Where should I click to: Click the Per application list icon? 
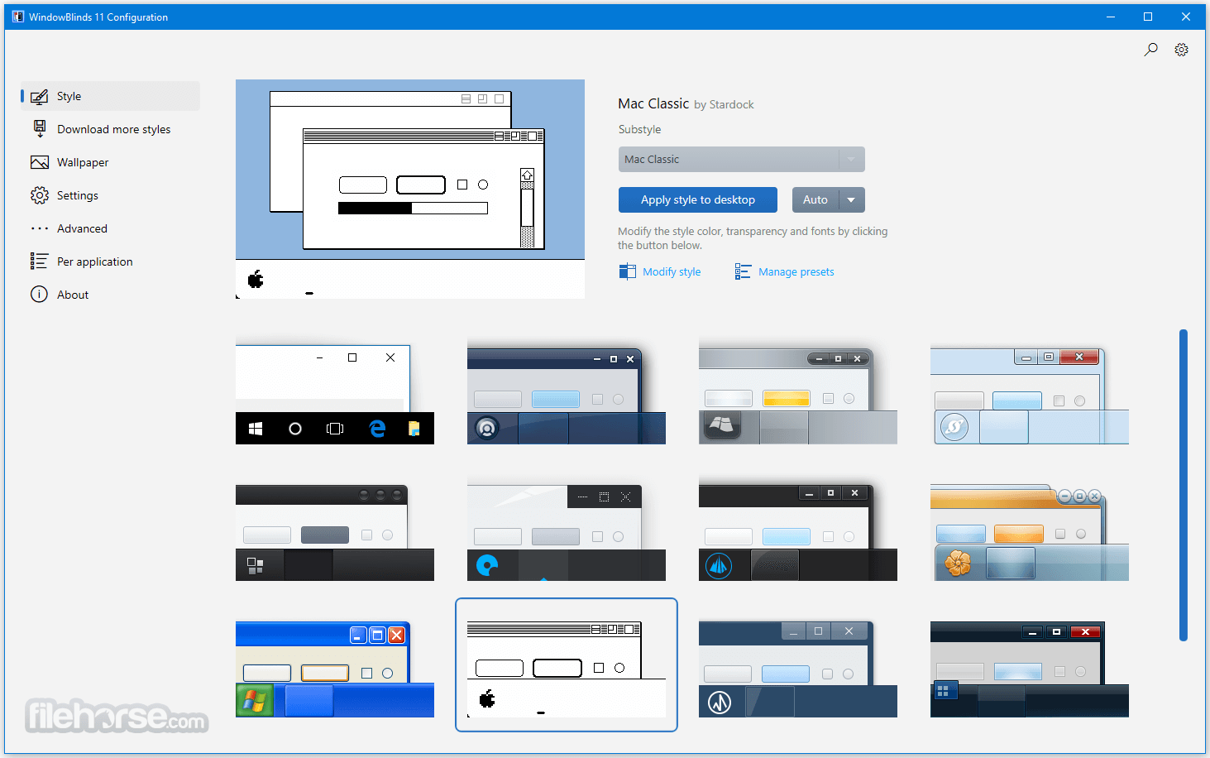pos(39,261)
